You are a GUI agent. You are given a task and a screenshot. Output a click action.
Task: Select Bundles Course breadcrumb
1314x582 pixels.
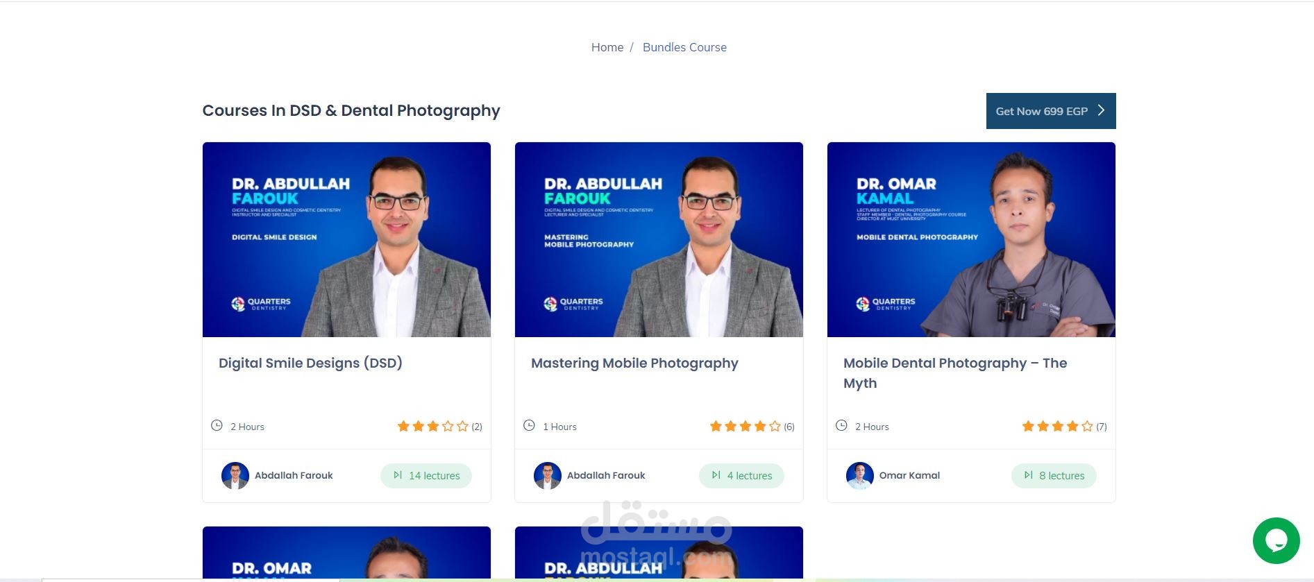tap(684, 47)
